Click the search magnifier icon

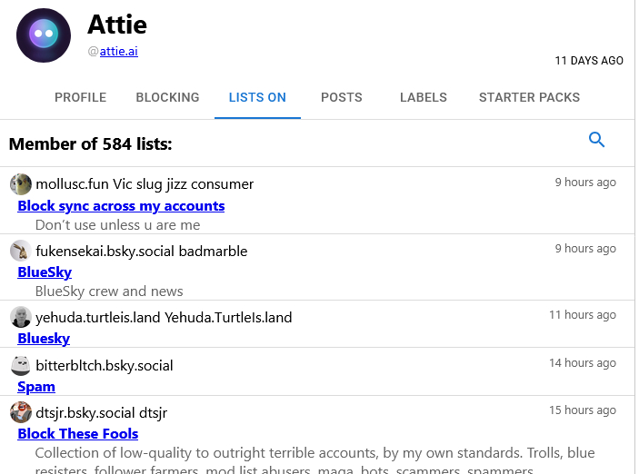tap(596, 140)
